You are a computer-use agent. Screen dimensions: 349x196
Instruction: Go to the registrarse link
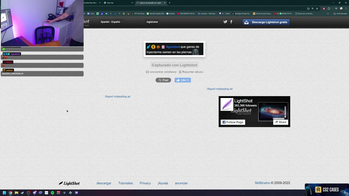click(152, 22)
